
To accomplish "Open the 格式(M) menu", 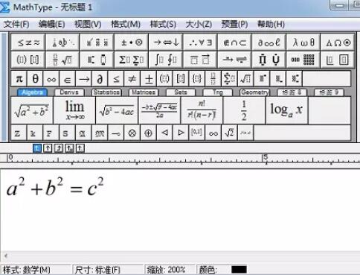I will point(126,24).
